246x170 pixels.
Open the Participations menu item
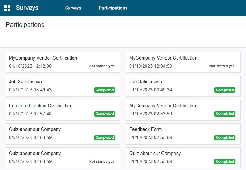click(x=113, y=8)
